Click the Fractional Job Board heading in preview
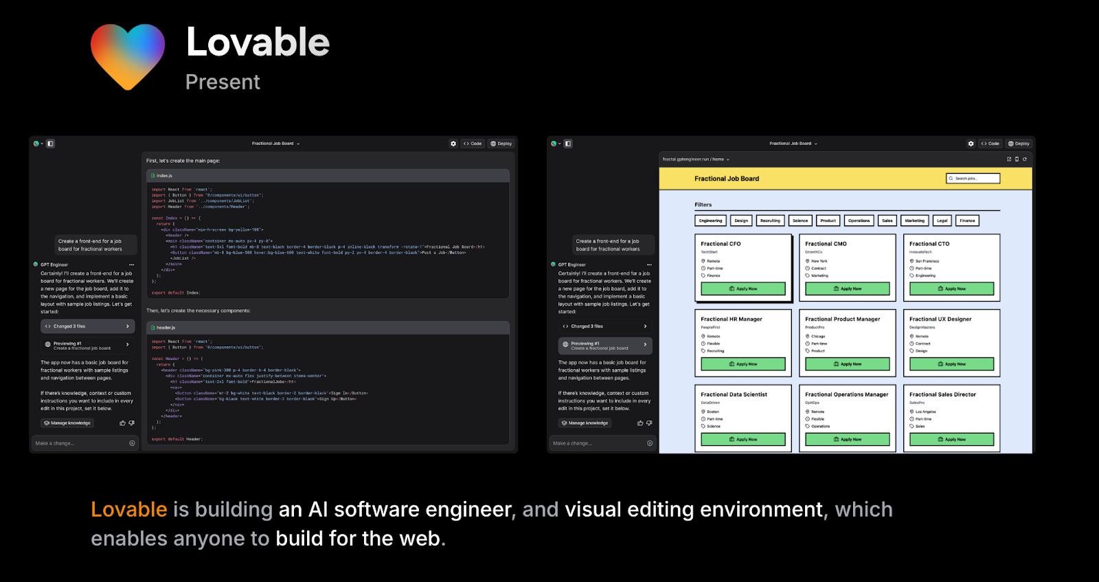 pos(727,179)
